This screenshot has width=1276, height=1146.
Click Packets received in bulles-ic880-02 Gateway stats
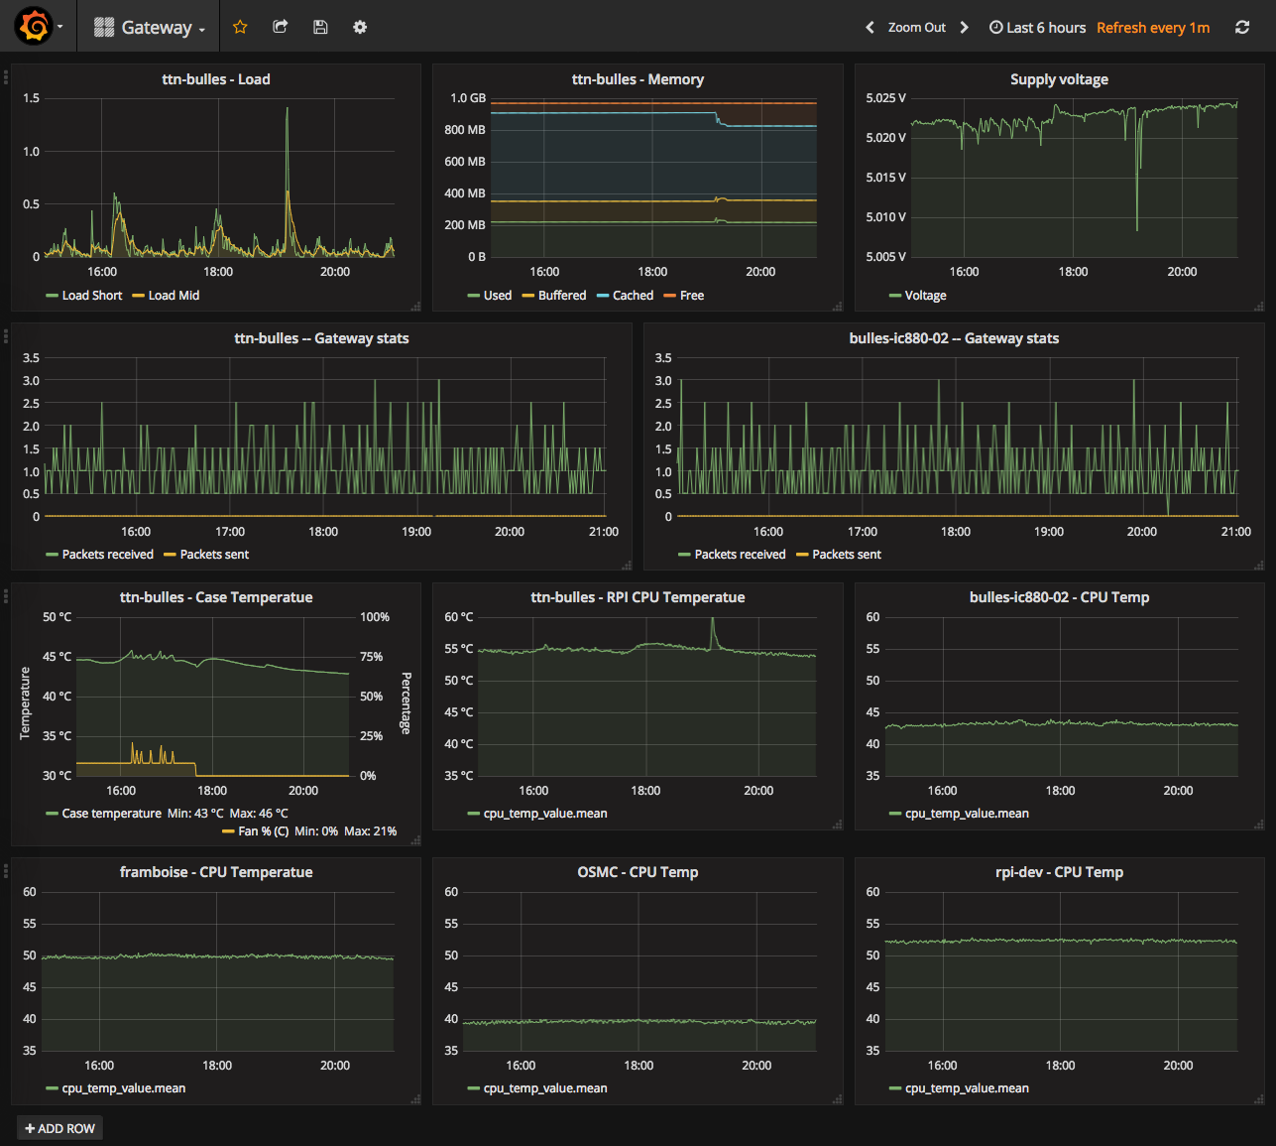coord(740,555)
